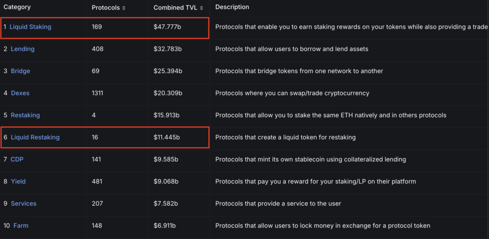Open the CDP category link
The width and height of the screenshot is (489, 239).
point(17,160)
